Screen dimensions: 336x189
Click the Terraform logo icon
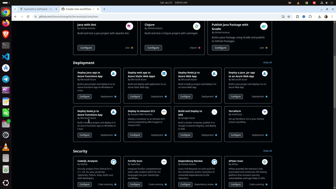(x=265, y=112)
